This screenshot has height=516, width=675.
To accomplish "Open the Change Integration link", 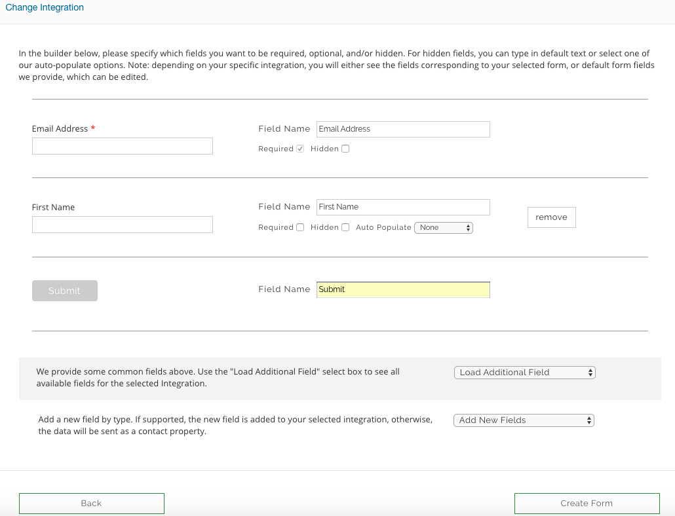I will coord(45,7).
